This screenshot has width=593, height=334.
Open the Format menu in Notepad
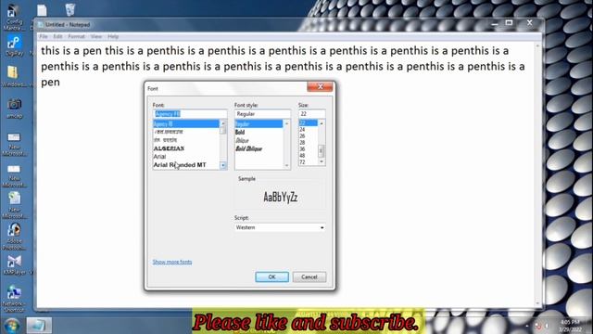(76, 37)
